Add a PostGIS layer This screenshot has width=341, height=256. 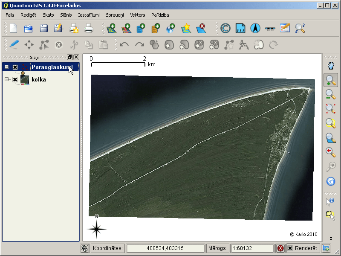(141, 28)
